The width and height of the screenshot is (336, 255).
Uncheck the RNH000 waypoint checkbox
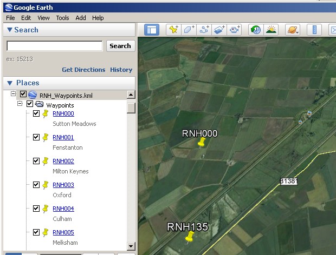(x=36, y=113)
